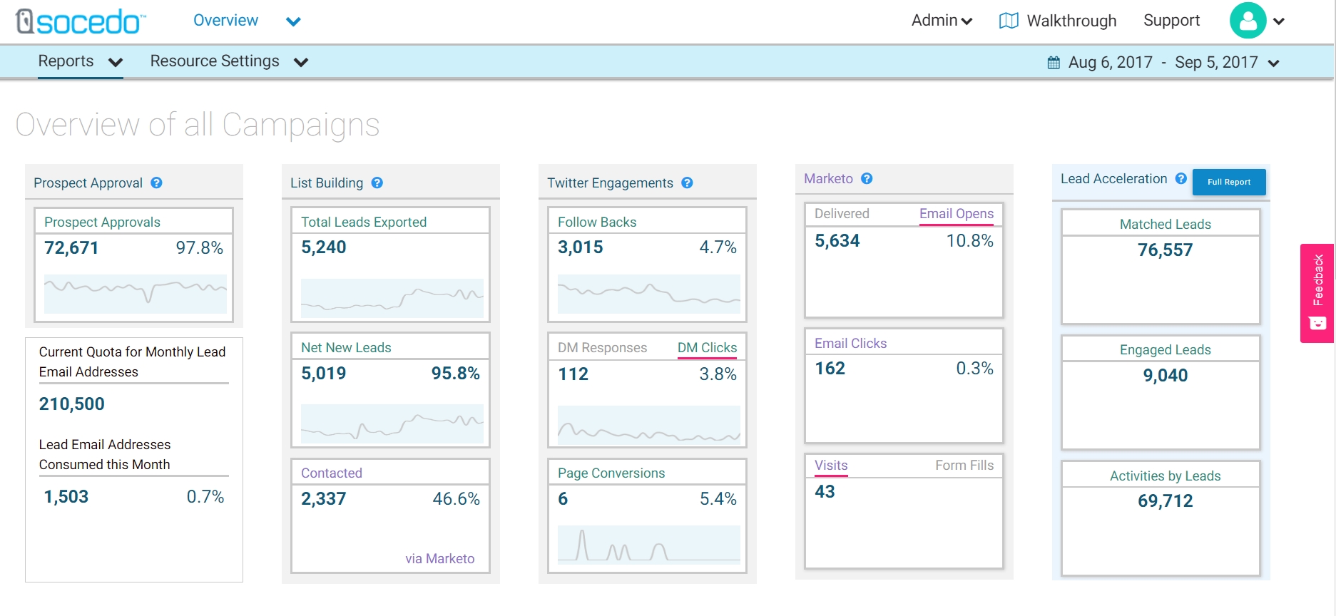Click the Engaged Leads card title
The image size is (1336, 616).
pos(1166,350)
